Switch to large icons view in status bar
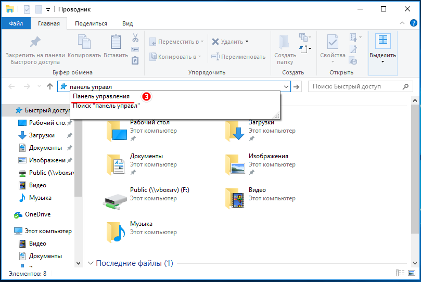421x282 pixels. 412,273
